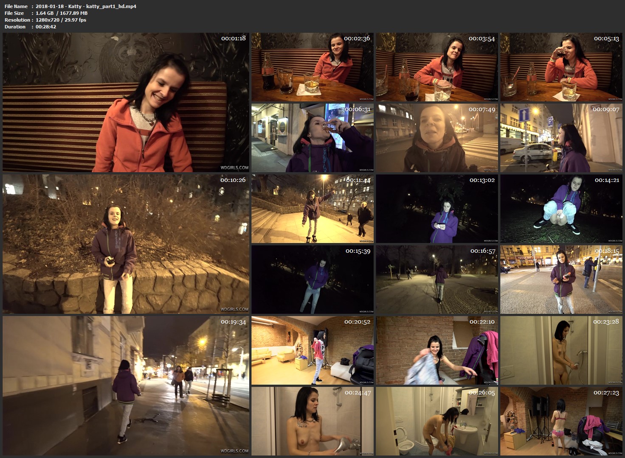
Task: Select the File Size value 1.64 GB
Action: click(x=45, y=13)
